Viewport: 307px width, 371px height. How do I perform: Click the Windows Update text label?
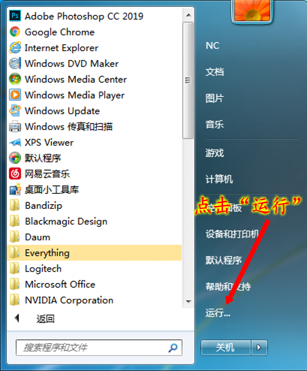click(x=62, y=111)
